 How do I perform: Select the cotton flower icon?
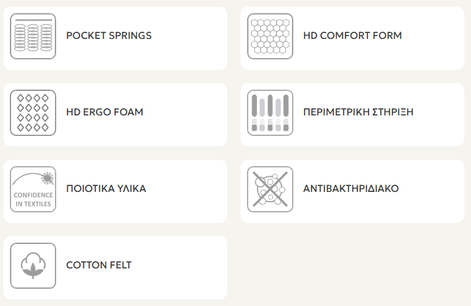[x=33, y=265]
